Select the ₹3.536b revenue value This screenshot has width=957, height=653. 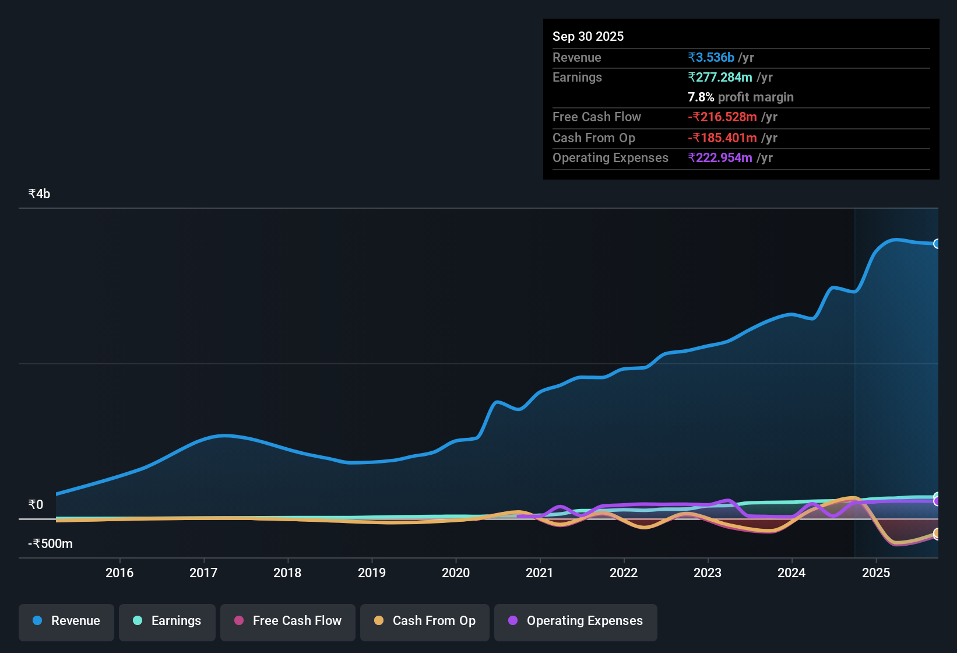[710, 57]
